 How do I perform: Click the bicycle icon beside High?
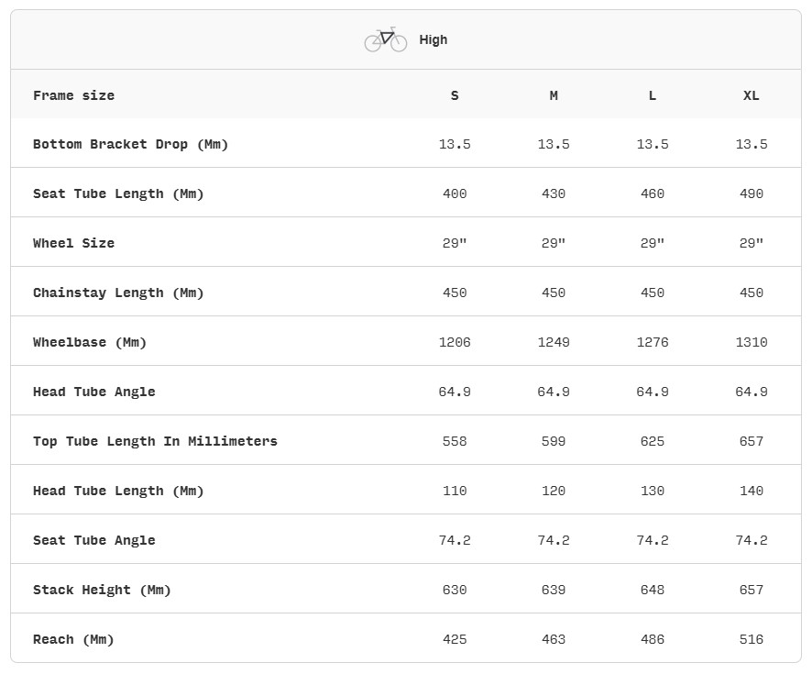point(386,39)
